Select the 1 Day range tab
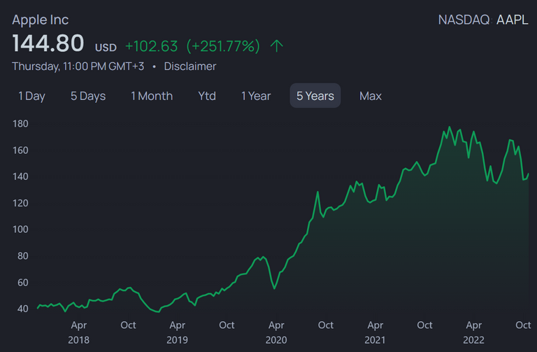Viewport: 537px width, 352px height. click(31, 96)
